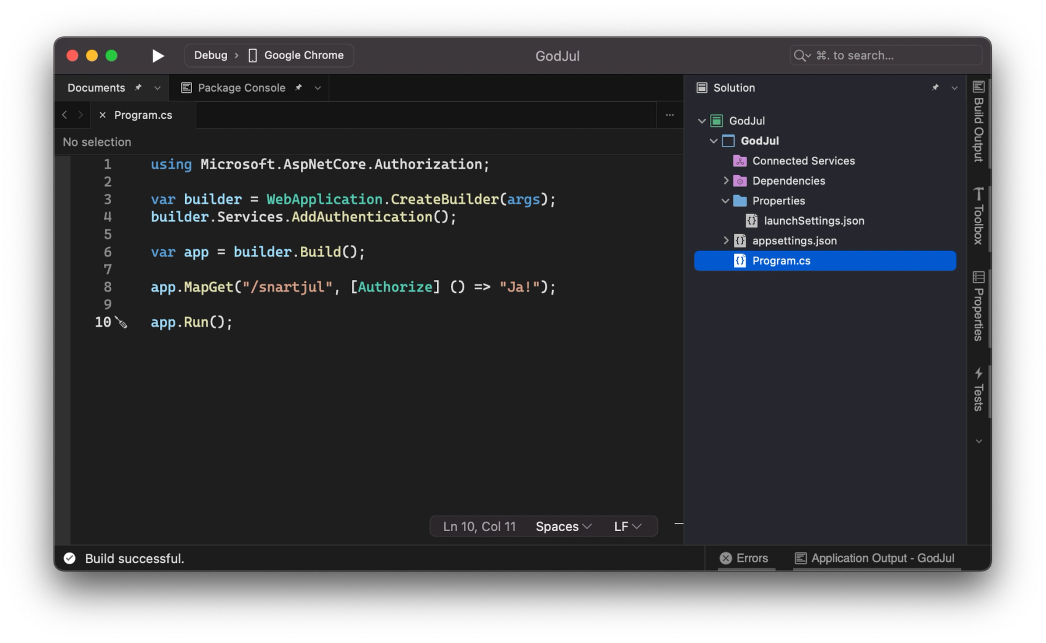1046x643 pixels.
Task: Close the Program.cs editor tab
Action: [x=103, y=115]
